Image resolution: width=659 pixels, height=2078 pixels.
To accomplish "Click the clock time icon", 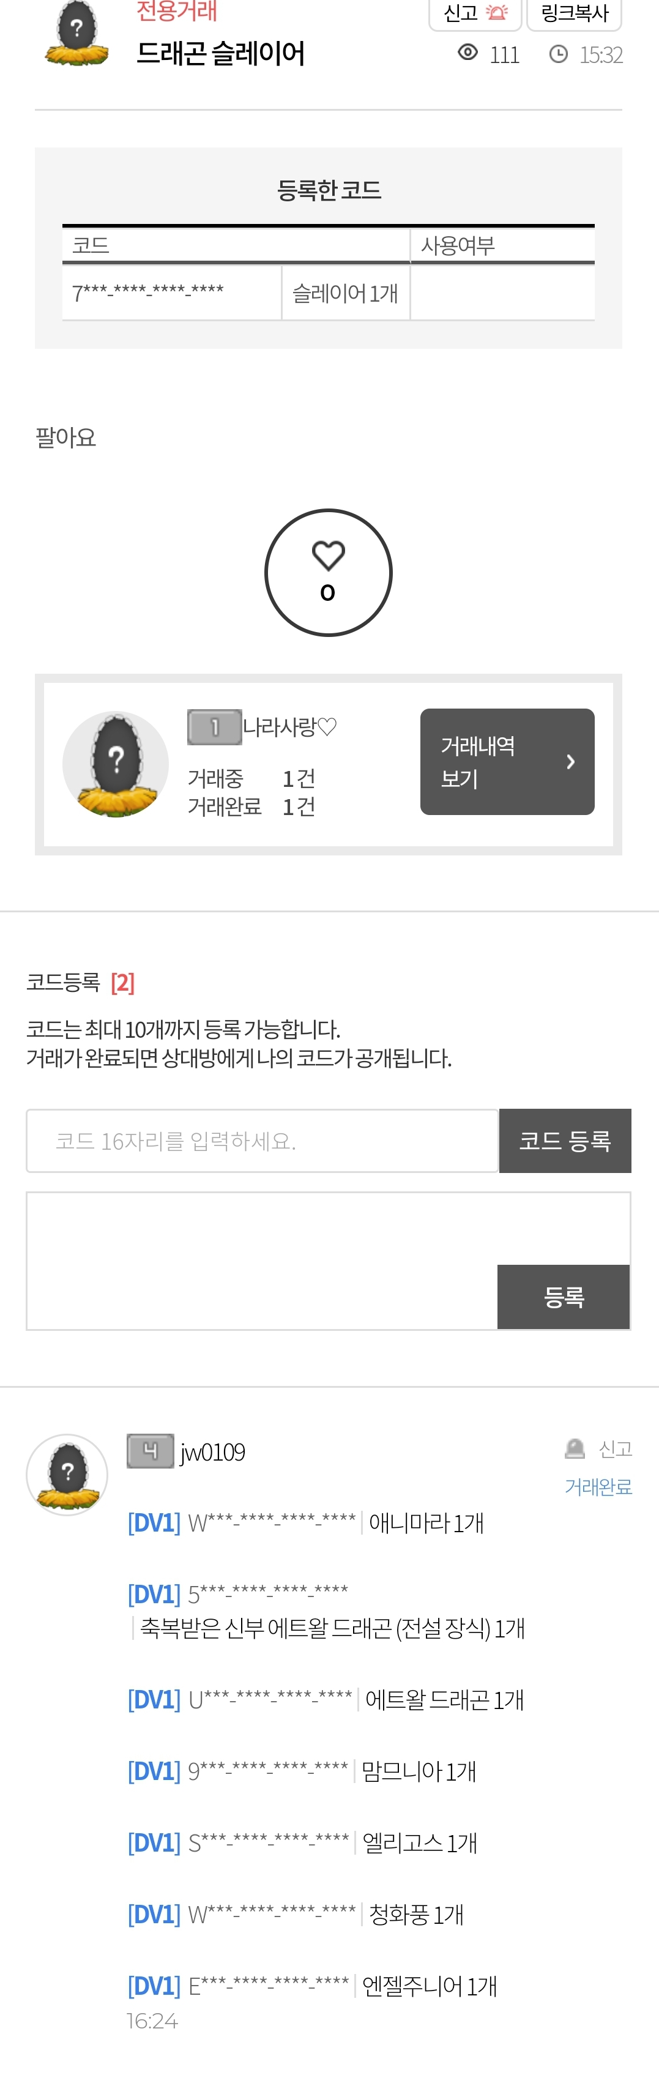I will (558, 54).
